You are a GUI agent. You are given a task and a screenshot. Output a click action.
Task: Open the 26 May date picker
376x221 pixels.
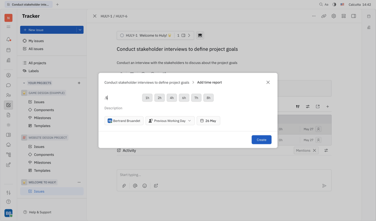pyautogui.click(x=208, y=121)
